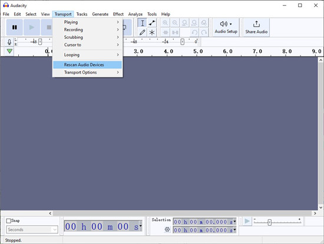Click the horizontal scrollbar right arrow
Screen dimensions: 324x244
315,213
